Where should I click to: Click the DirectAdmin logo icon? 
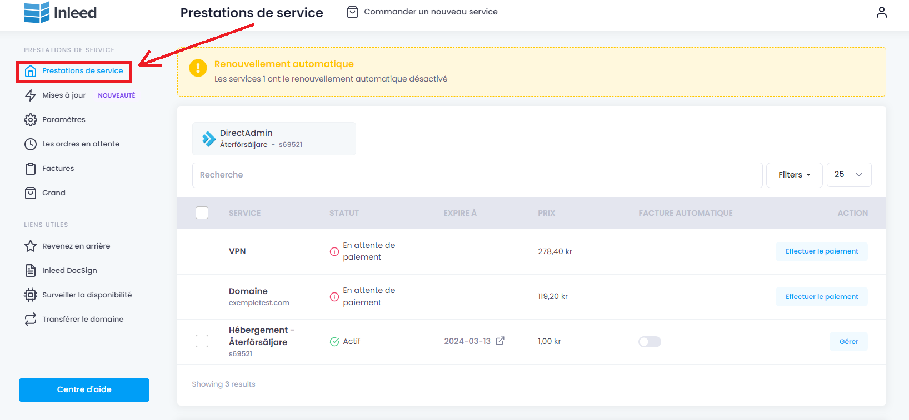pyautogui.click(x=209, y=139)
